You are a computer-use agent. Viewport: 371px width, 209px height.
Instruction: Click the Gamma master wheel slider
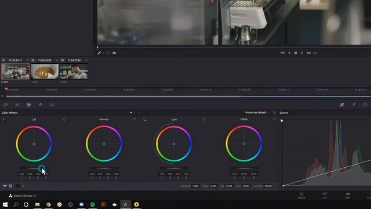click(x=104, y=168)
